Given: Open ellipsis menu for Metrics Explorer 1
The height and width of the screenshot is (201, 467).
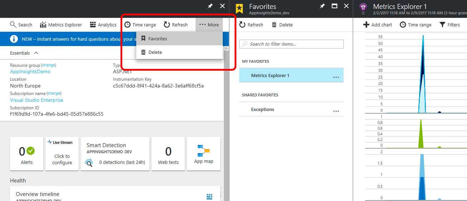Looking at the screenshot, I should point(336,77).
